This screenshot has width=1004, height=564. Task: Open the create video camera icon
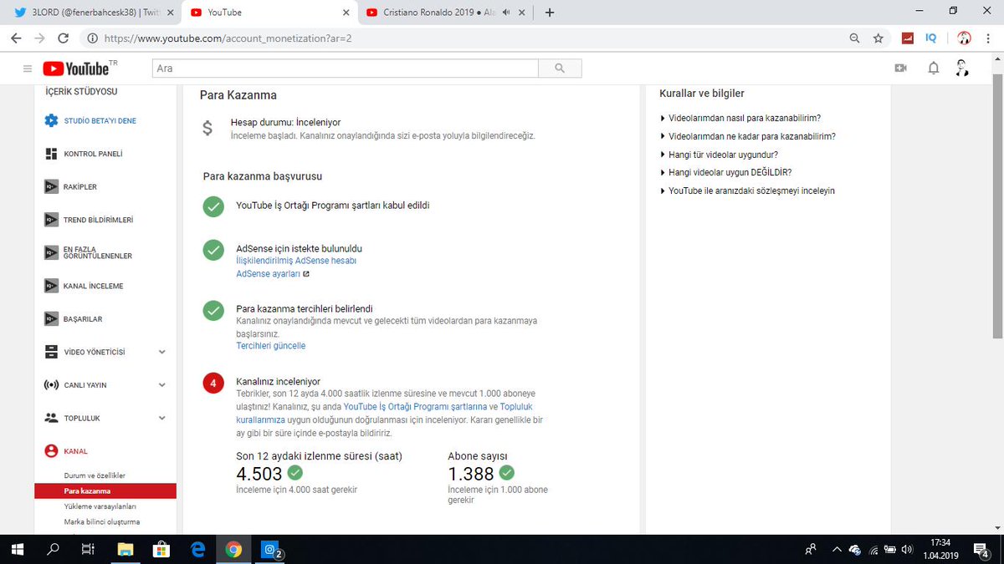[900, 69]
